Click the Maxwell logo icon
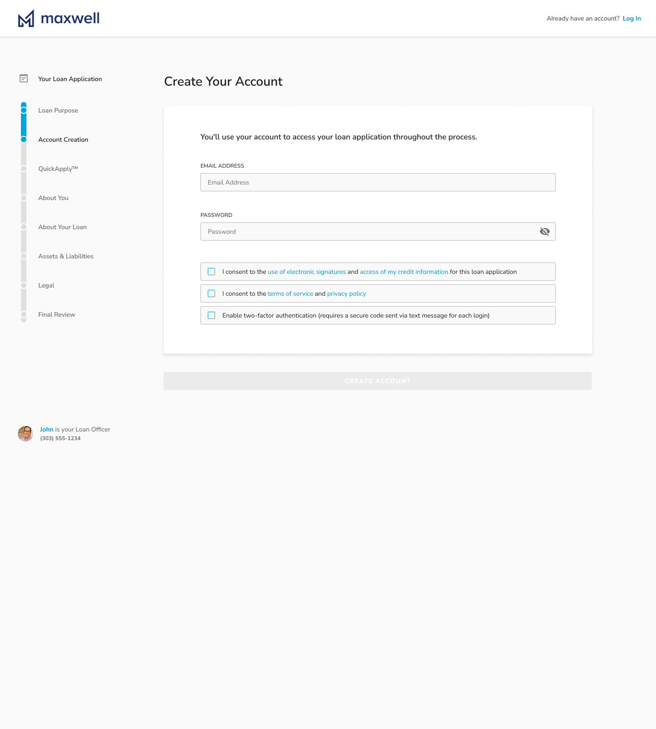Viewport: 656px width, 729px height. pos(26,18)
